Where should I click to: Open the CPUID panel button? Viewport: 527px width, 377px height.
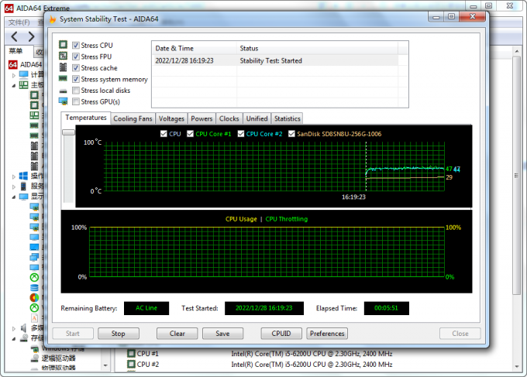tap(280, 334)
